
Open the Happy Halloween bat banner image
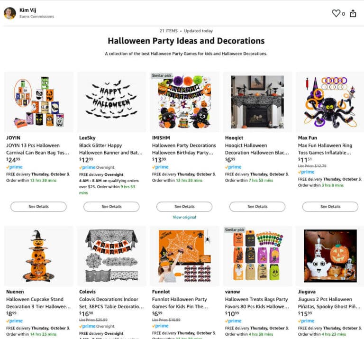[111, 102]
